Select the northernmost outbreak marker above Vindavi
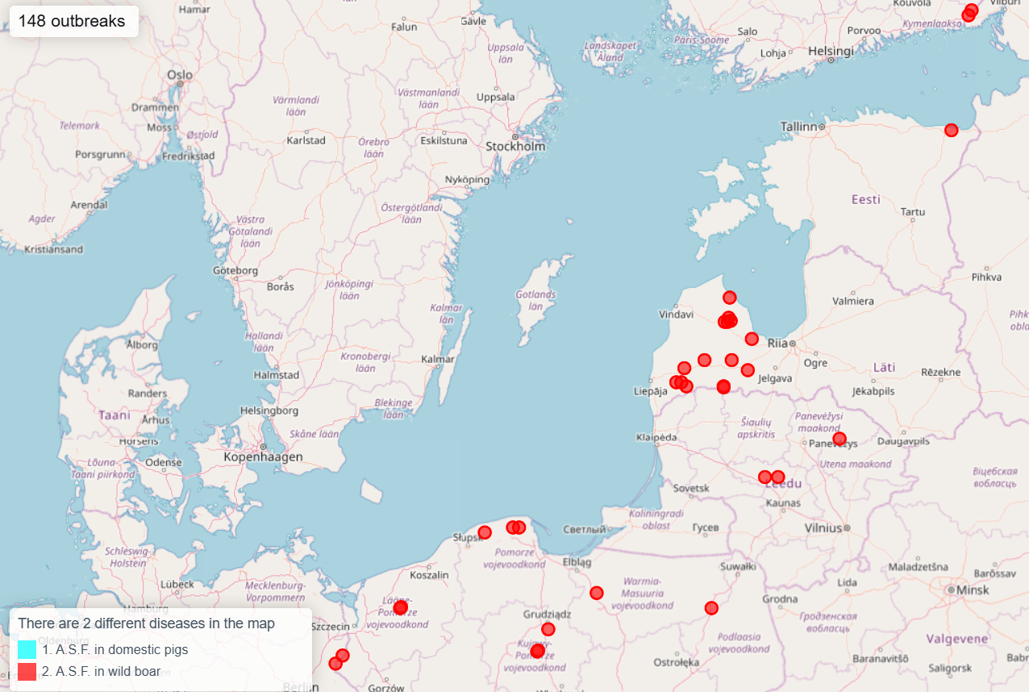The height and width of the screenshot is (692, 1029). [730, 298]
